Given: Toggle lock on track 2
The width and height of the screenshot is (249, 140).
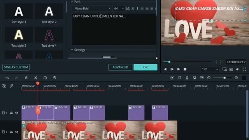Looking at the screenshot, I should coord(11,113).
